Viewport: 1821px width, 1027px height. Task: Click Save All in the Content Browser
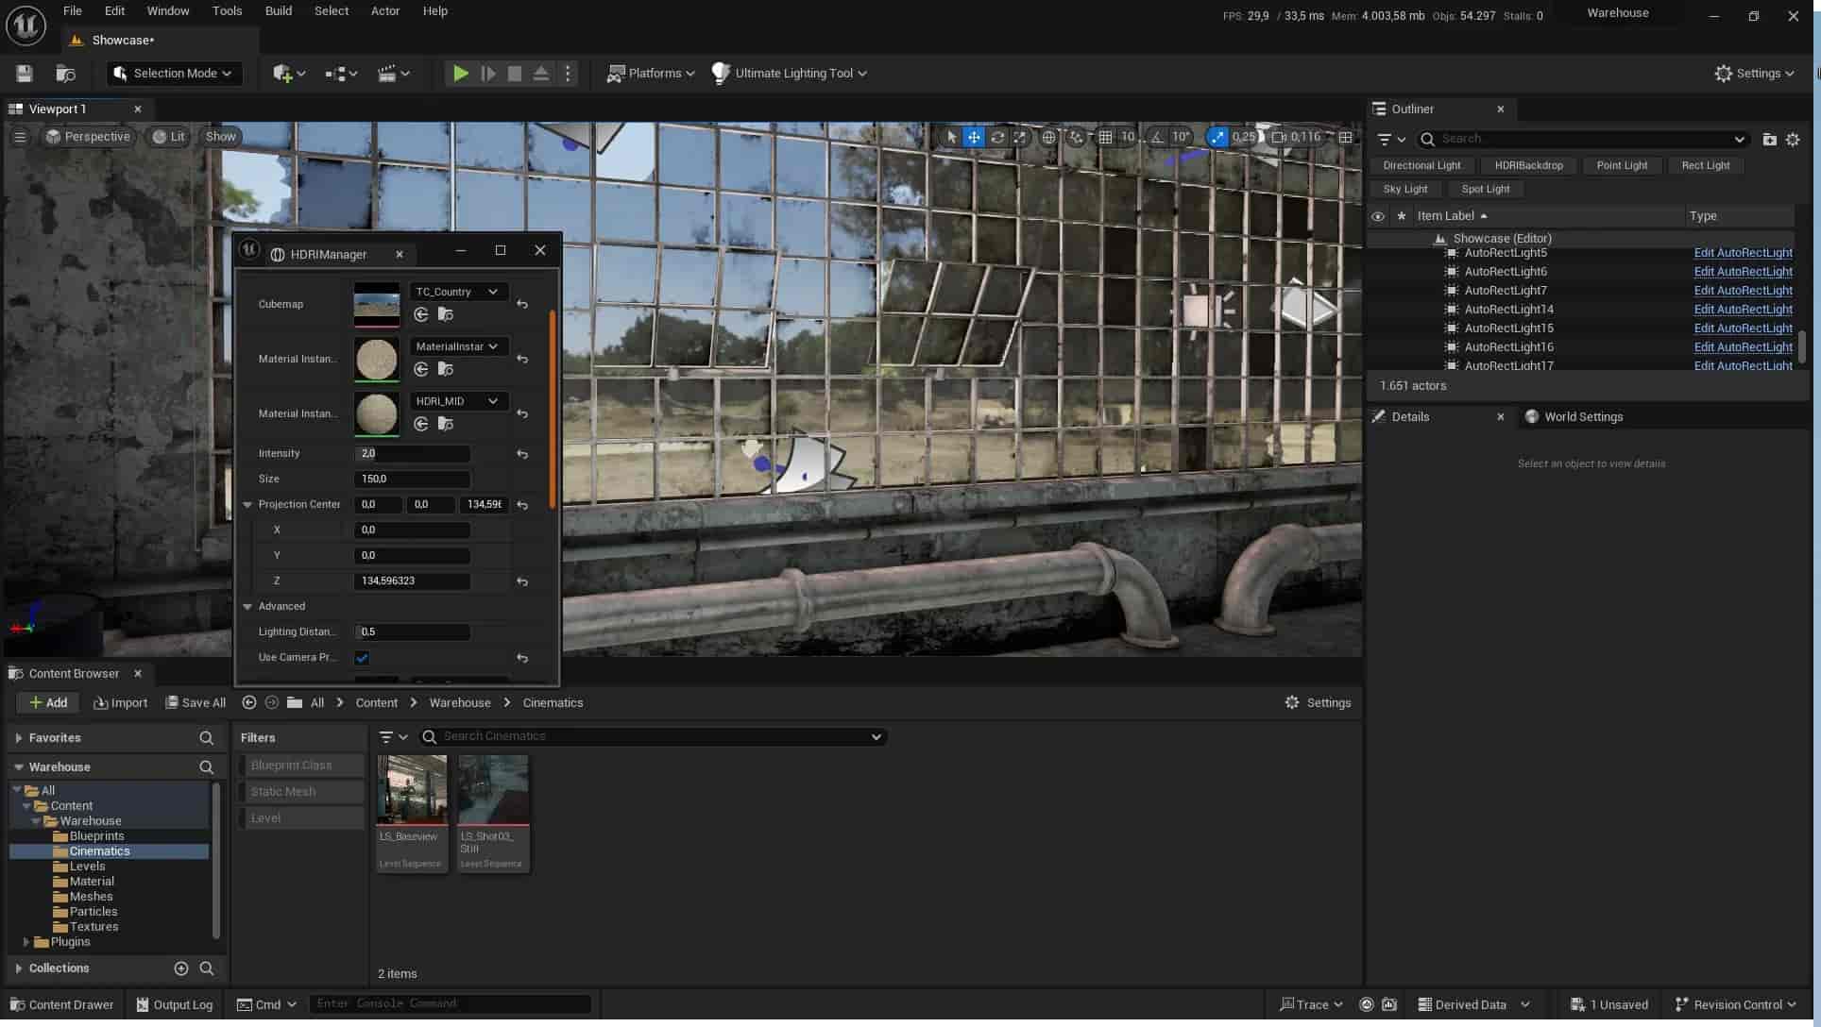click(196, 704)
